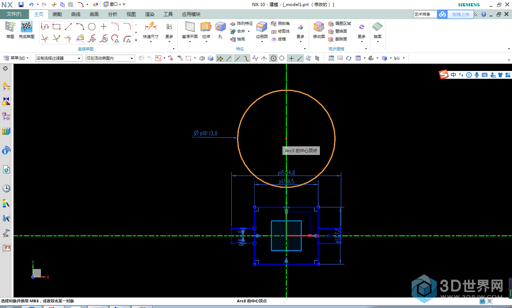This screenshot has height=308, width=512.
Task: Select the Arc sketch tool
Action: 80,27
